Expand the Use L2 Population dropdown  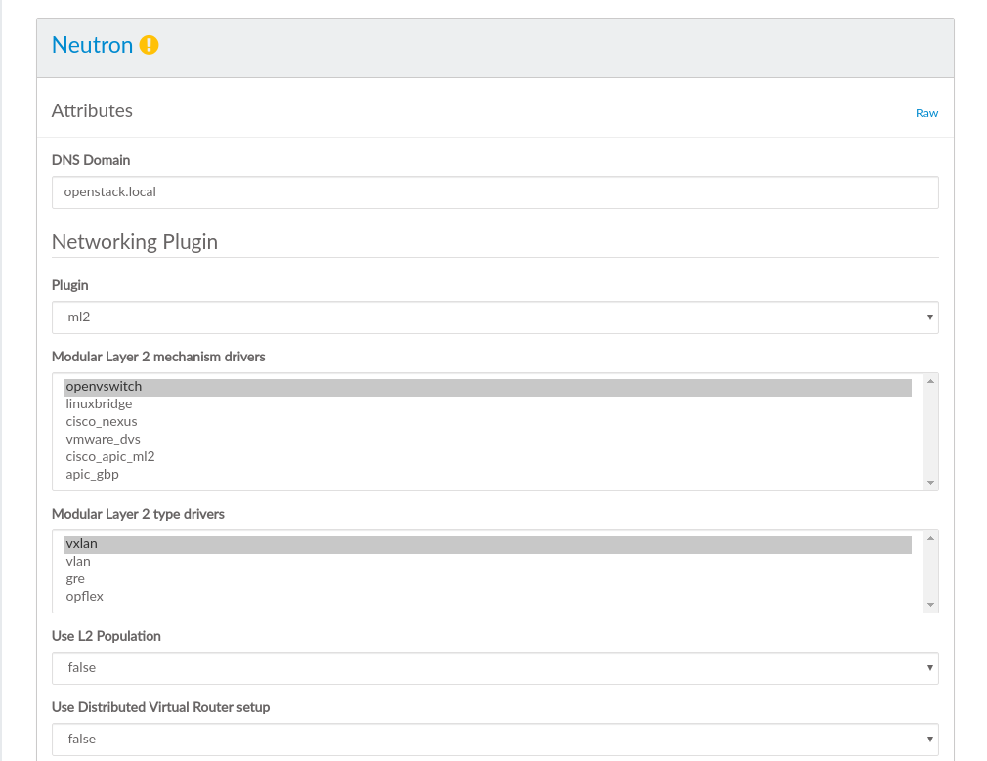tap(494, 668)
